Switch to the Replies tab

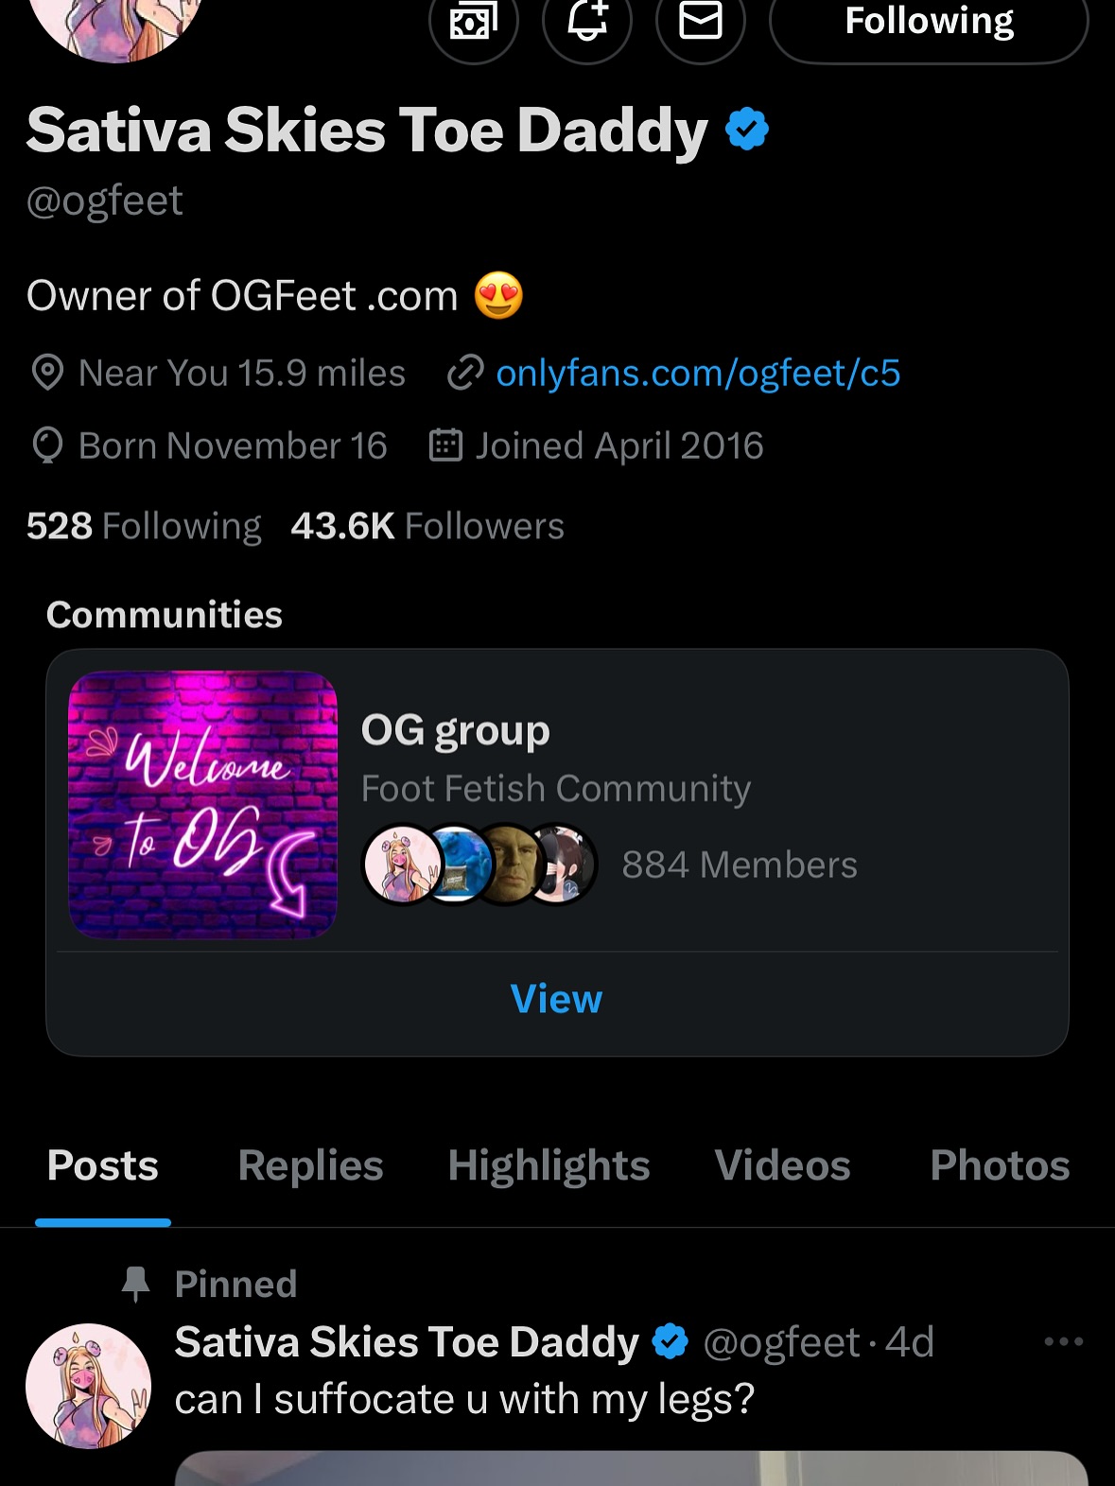click(310, 1165)
